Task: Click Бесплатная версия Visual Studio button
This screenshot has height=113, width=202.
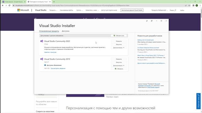Action: (132, 10)
